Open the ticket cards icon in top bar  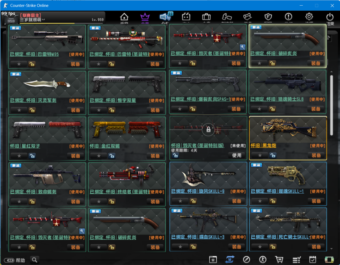(x=247, y=17)
